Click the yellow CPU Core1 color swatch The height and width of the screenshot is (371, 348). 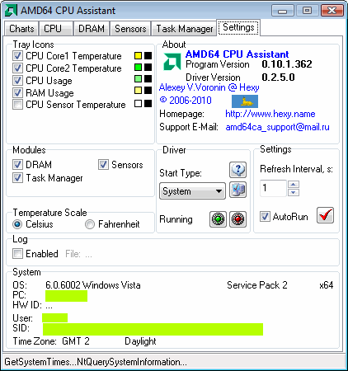138,56
